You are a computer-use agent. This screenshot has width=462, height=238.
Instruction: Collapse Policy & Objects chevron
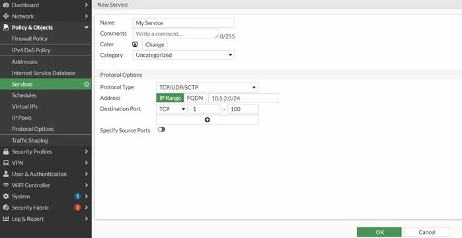point(87,27)
